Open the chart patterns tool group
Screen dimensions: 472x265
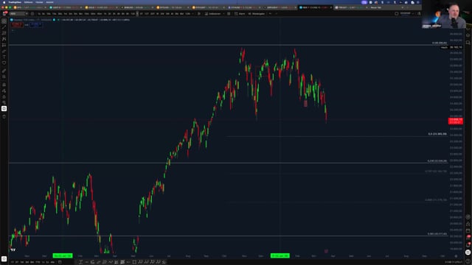tap(4, 39)
